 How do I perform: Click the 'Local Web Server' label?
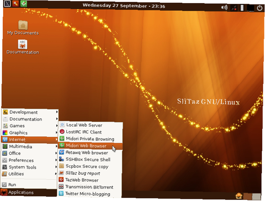click(x=84, y=125)
